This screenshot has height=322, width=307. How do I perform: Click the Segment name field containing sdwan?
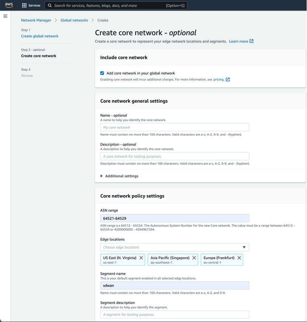(175, 285)
